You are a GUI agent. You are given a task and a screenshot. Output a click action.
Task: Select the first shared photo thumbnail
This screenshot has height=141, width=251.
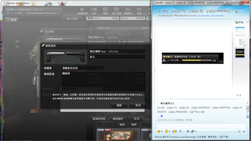[x=240, y=31]
